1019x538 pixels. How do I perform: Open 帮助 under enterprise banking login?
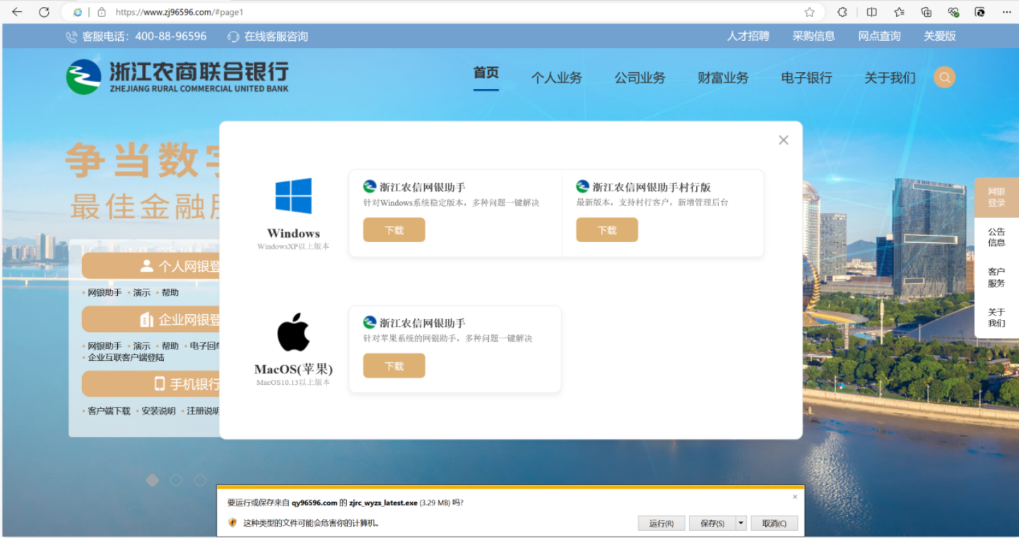[170, 346]
